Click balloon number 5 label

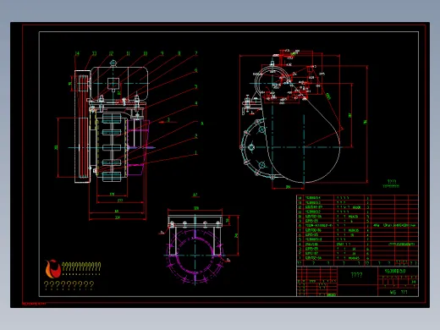click(x=195, y=86)
